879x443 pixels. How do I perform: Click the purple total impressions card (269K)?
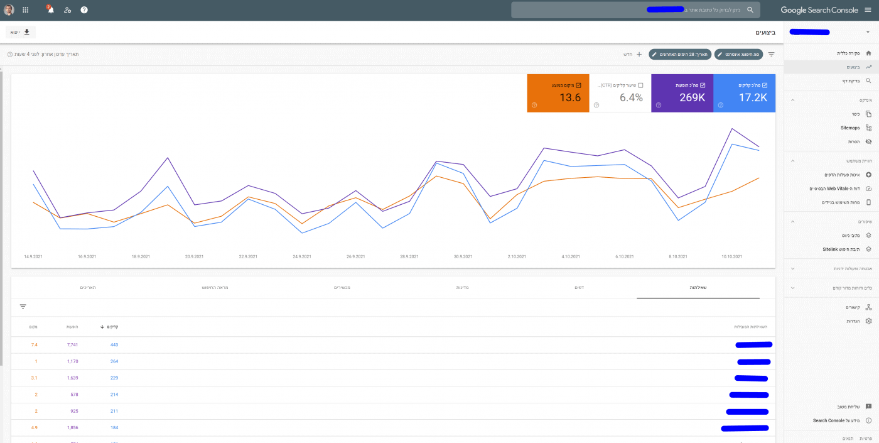pos(682,93)
